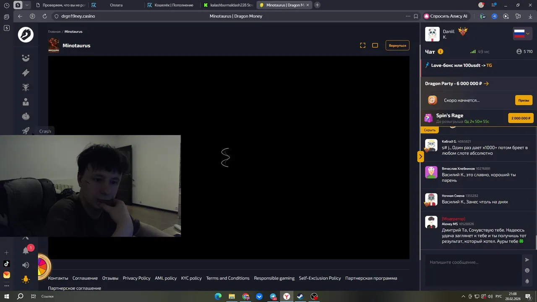Open the third sidebar game icon
Viewport: 537px width, 302px height.
tap(26, 87)
